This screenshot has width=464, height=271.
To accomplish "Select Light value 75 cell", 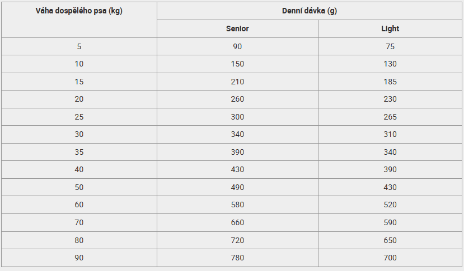I will [x=390, y=46].
